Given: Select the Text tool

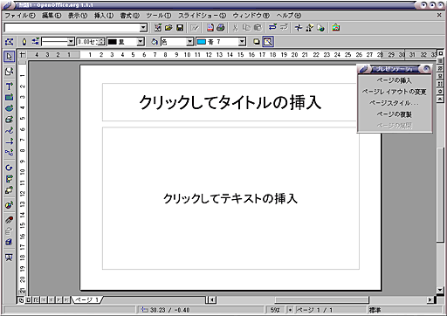Looking at the screenshot, I should point(9,86).
